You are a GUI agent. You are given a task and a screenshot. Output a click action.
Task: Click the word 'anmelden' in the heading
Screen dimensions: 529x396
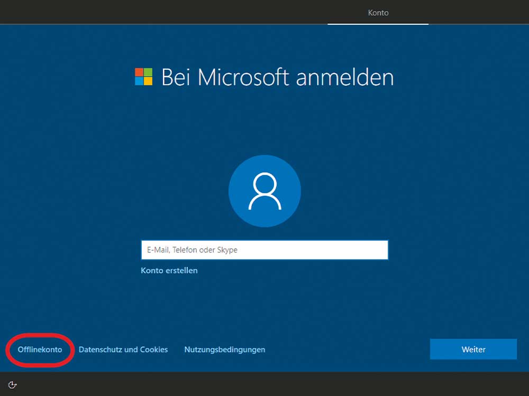344,78
